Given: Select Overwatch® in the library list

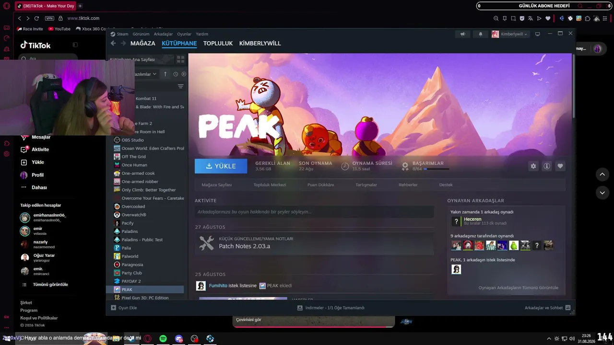Looking at the screenshot, I should point(134,215).
